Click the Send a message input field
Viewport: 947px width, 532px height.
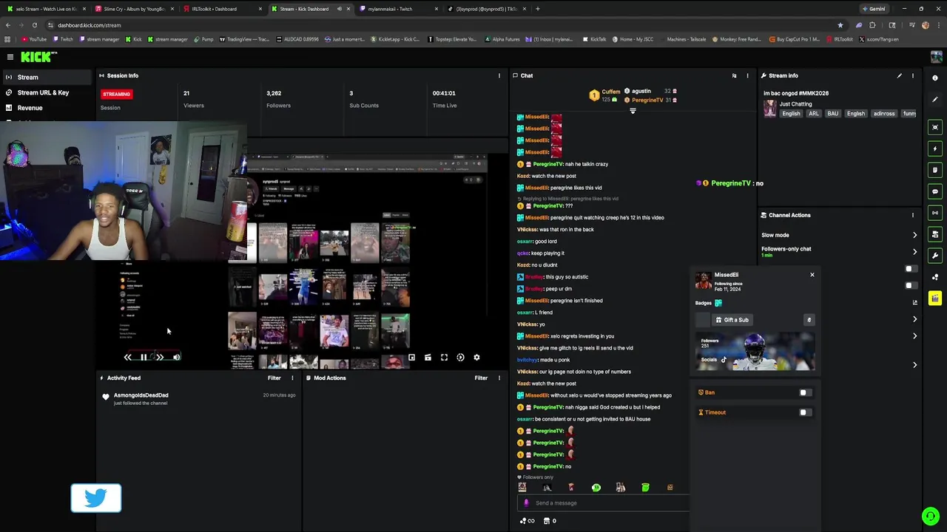604,503
